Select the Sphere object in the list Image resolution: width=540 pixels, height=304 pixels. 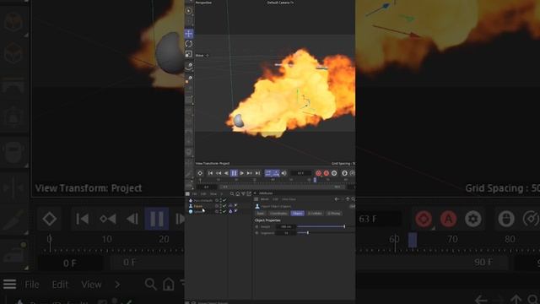[x=199, y=212]
